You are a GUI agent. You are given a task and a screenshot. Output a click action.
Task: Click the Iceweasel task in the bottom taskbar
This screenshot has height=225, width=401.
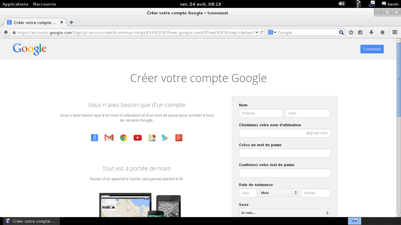point(31,221)
